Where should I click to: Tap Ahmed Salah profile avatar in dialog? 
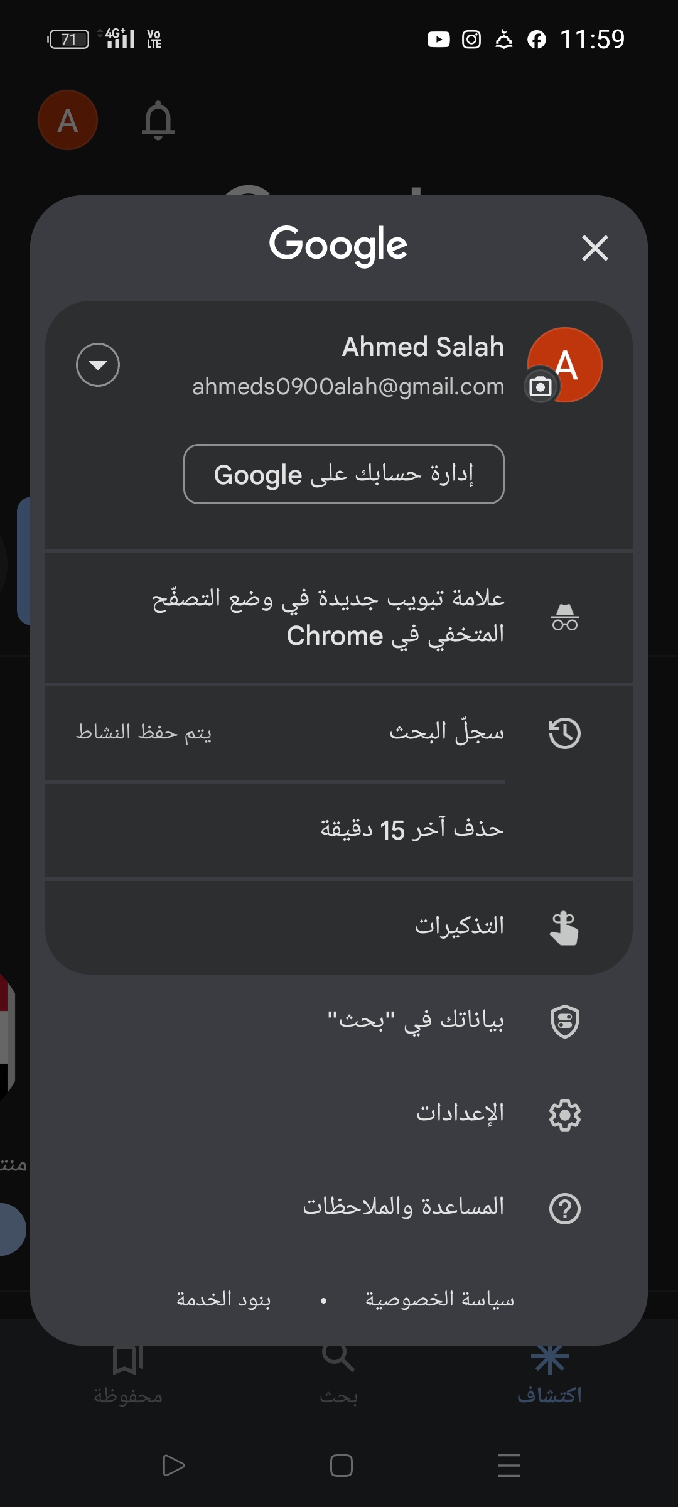(564, 365)
